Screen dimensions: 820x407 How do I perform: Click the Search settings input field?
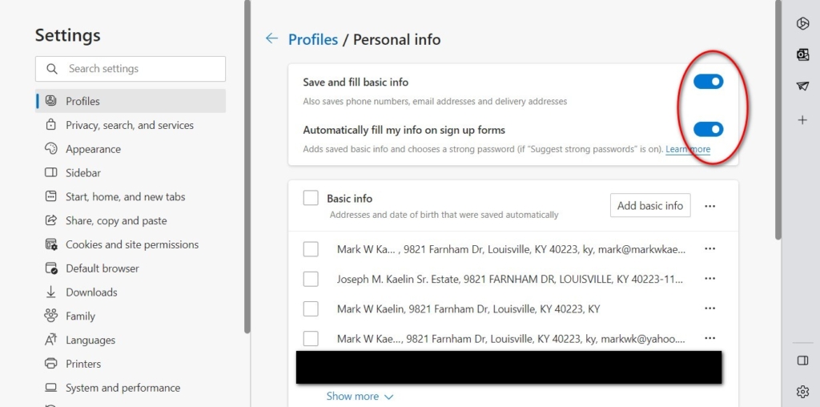tap(140, 69)
